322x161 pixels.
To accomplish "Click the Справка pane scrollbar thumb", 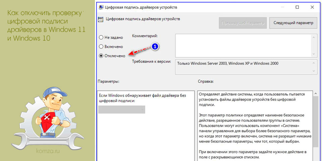I will click(316, 122).
